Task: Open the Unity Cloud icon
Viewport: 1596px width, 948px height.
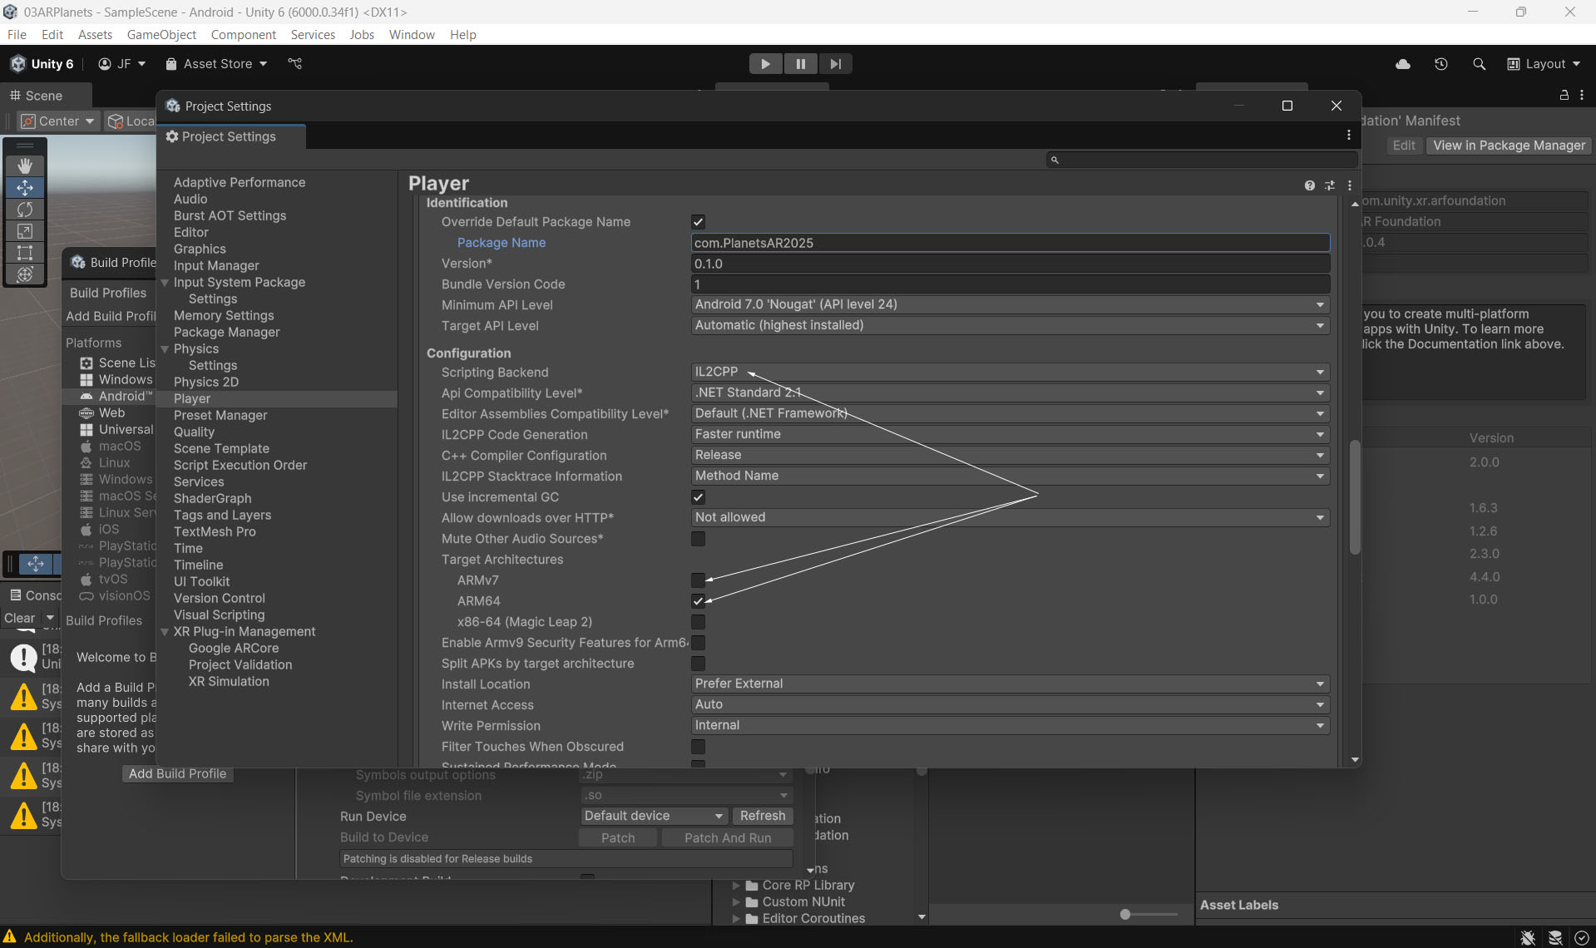Action: coord(1403,64)
